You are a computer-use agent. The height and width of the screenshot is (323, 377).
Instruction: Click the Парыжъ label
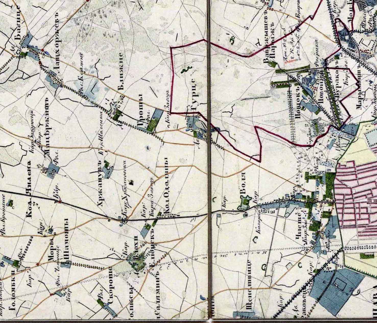[x=273, y=41]
